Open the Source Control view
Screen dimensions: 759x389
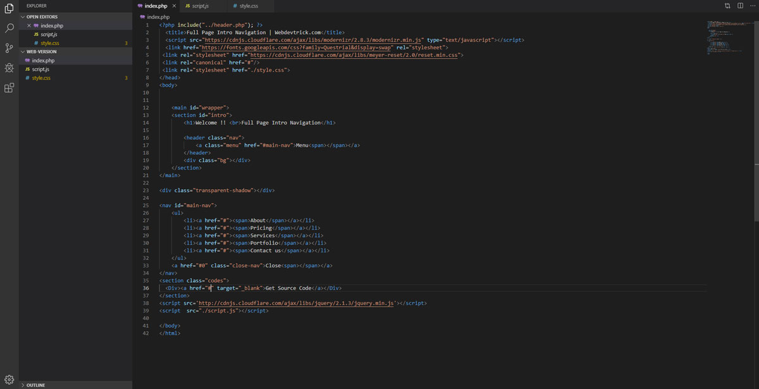(9, 47)
